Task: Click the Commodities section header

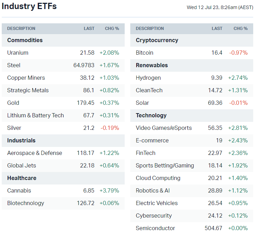Action: pyautogui.click(x=25, y=40)
